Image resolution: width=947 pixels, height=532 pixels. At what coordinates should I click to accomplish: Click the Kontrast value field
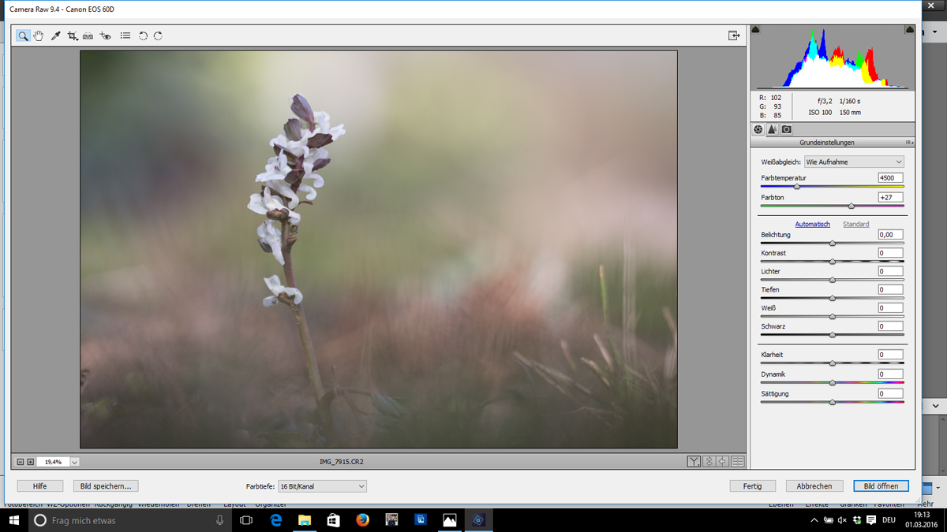point(891,253)
